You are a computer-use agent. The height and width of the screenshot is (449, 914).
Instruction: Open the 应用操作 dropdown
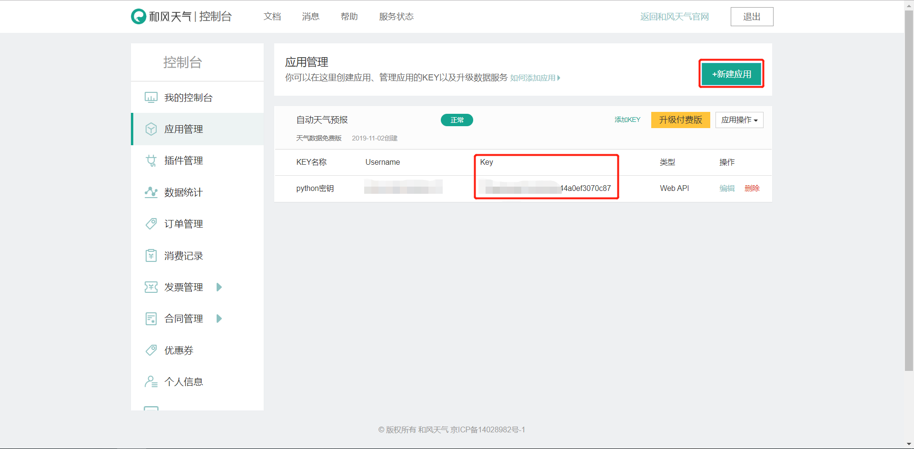pos(739,120)
